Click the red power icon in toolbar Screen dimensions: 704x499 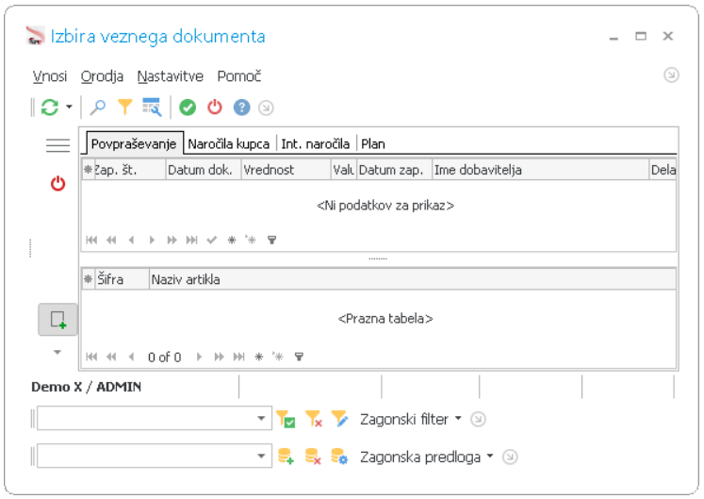point(215,108)
